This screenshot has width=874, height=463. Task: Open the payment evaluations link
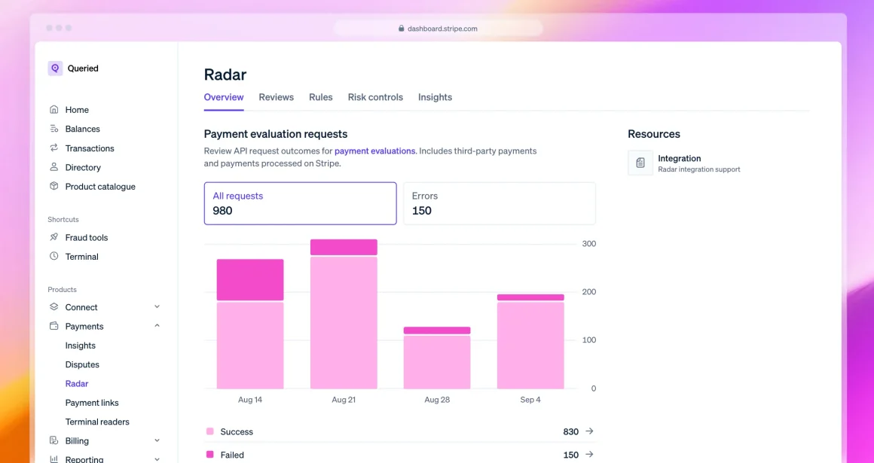tap(375, 151)
